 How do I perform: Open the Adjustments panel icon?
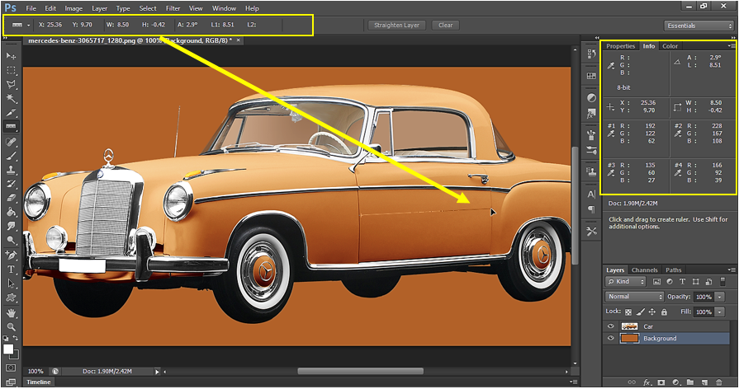[x=591, y=98]
